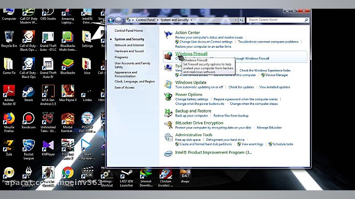Viewport: 355px width, 199px height.
Task: Click Change when the computer sleeps
Action: (254, 104)
